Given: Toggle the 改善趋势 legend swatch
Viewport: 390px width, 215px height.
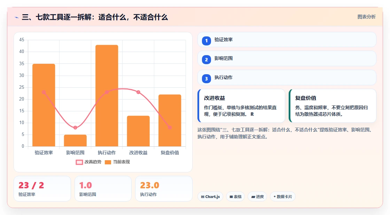Looking at the screenshot, I should (79, 162).
